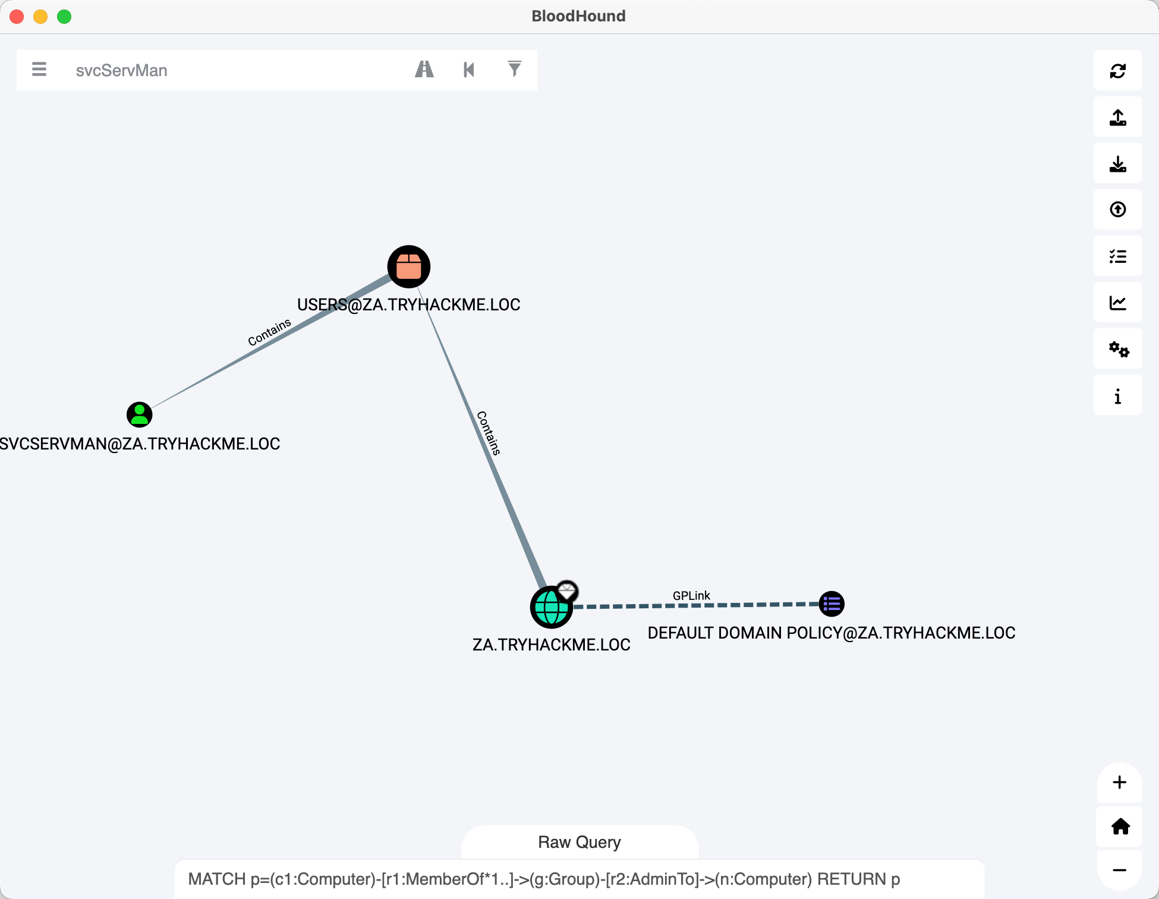Zoom out with the minus button
The image size is (1159, 899).
tap(1120, 870)
